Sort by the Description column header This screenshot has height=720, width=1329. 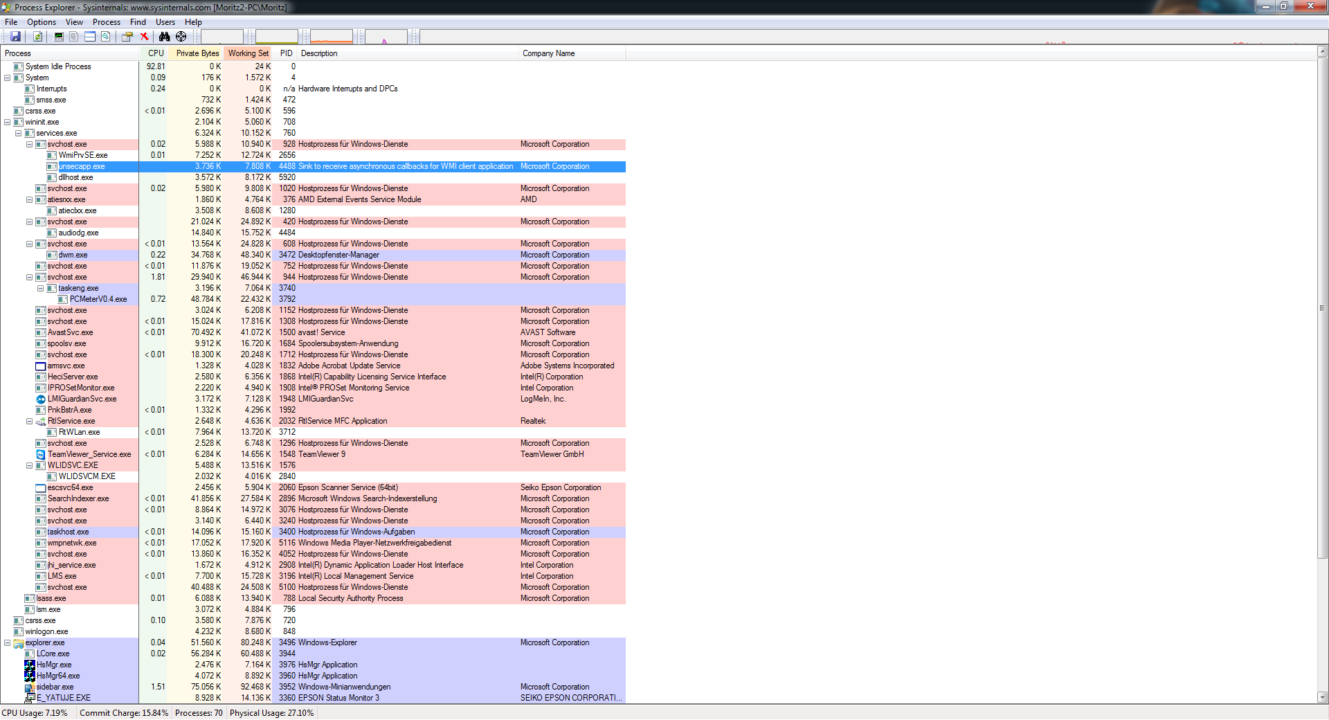tap(408, 53)
